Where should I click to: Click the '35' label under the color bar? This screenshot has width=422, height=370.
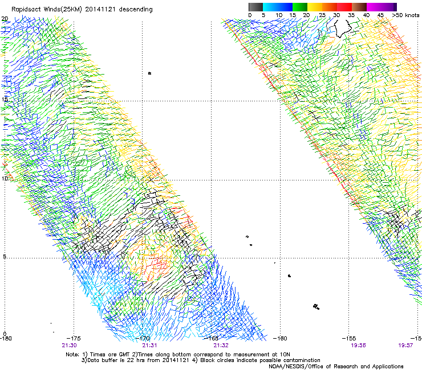[351, 15]
